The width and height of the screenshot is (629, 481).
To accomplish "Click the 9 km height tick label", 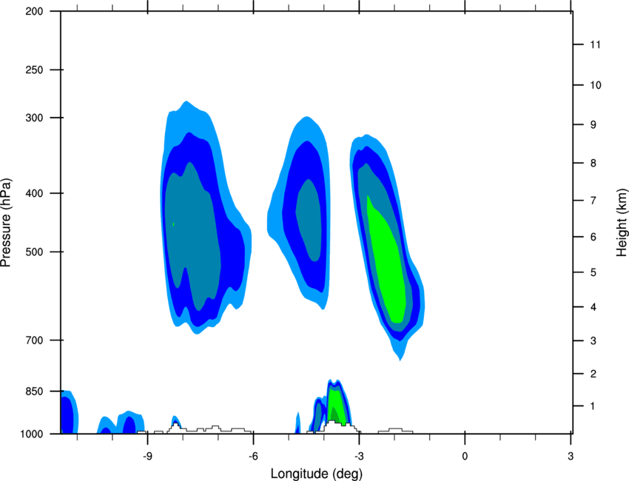I will [593, 125].
